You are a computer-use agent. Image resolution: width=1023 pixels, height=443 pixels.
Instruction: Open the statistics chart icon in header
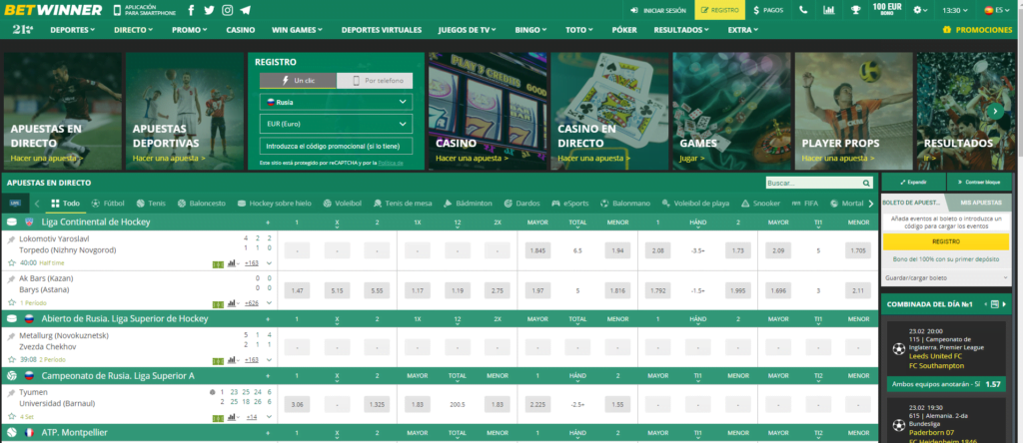tap(829, 10)
